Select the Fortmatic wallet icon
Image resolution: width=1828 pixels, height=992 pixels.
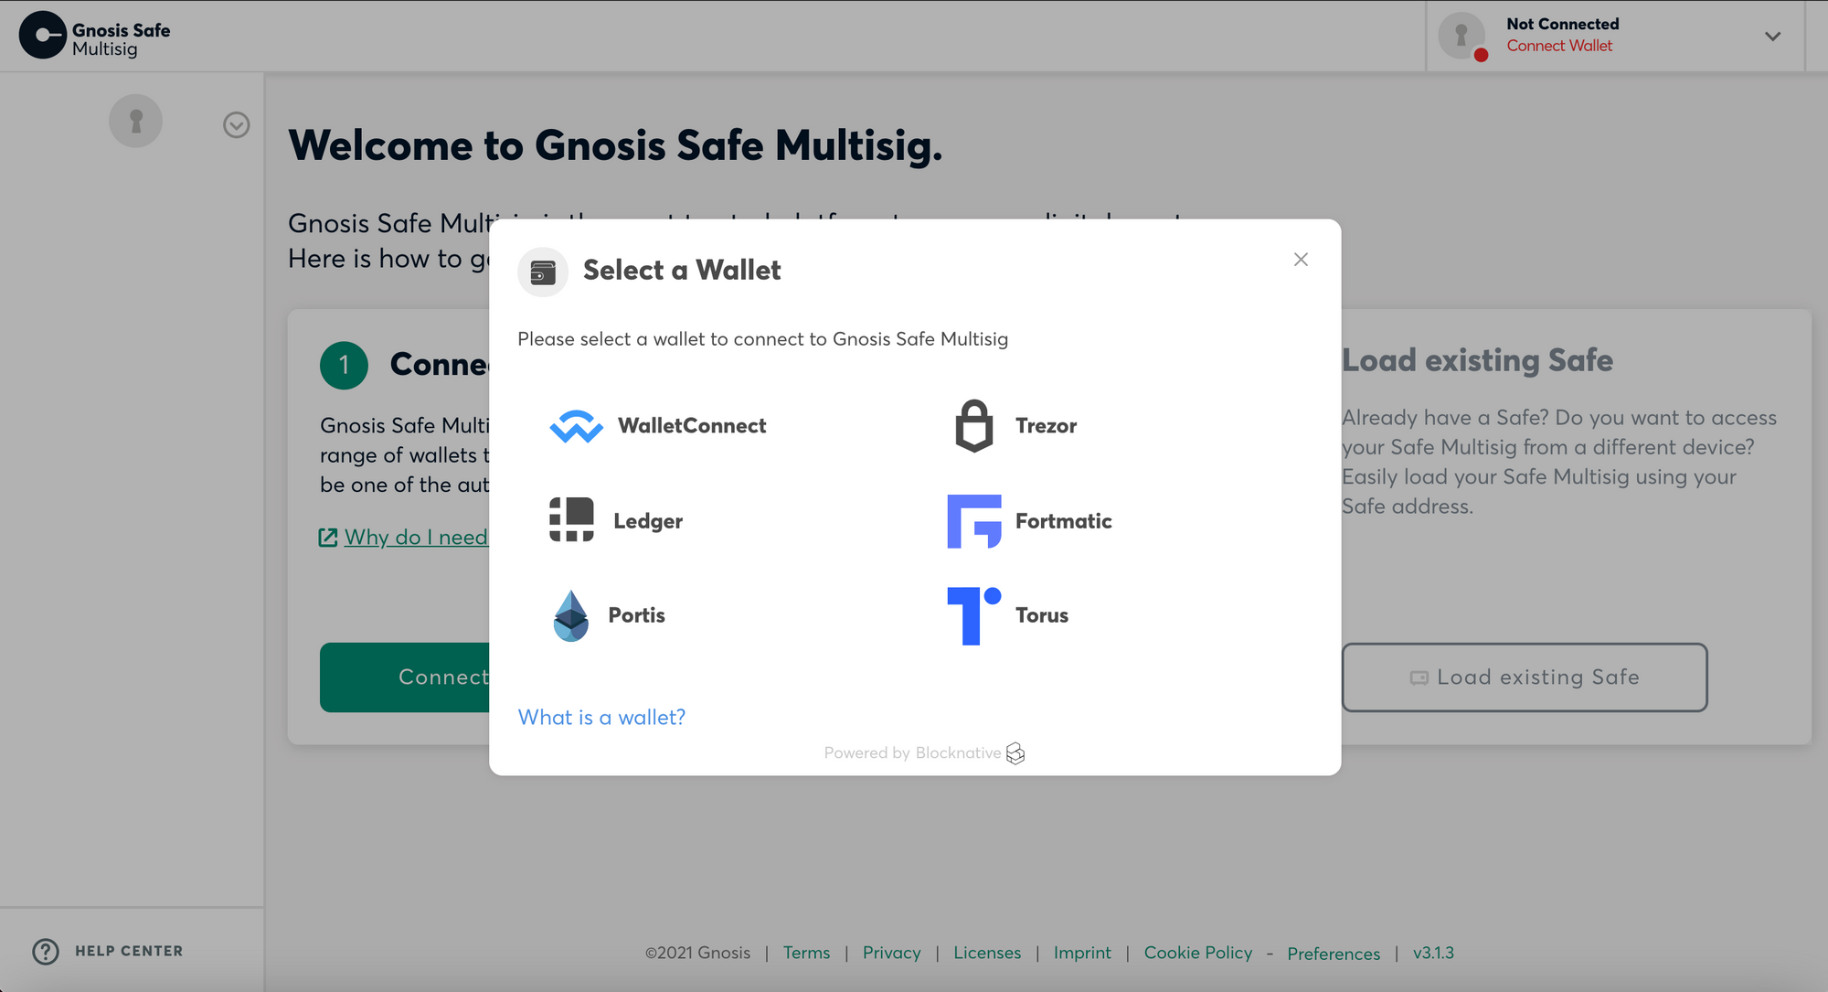(x=973, y=521)
